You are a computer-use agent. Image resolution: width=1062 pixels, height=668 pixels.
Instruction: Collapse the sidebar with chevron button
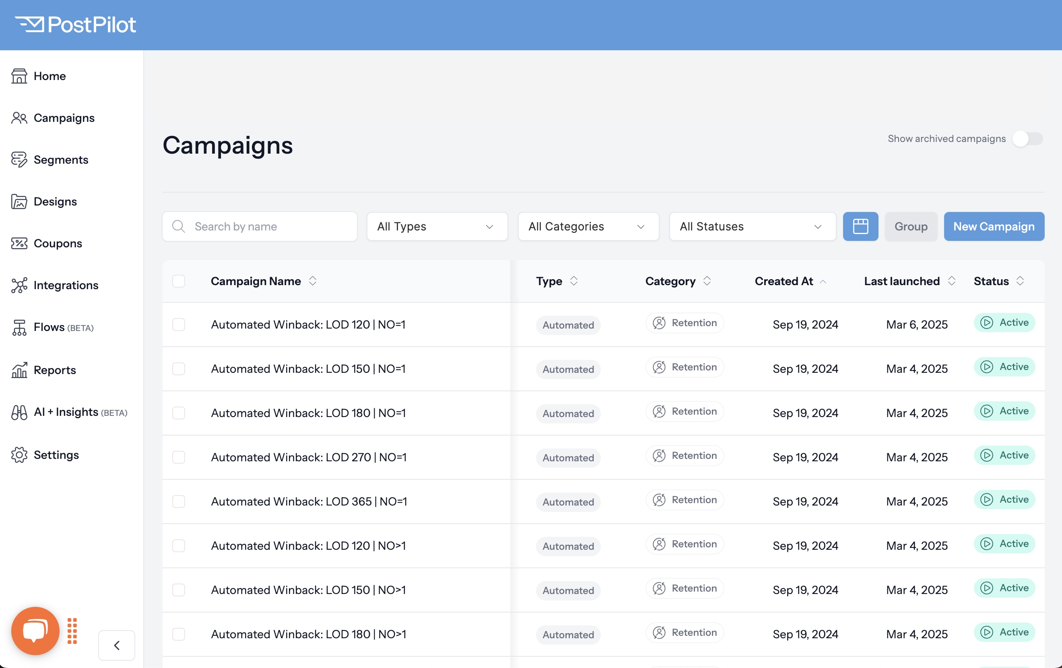116,645
